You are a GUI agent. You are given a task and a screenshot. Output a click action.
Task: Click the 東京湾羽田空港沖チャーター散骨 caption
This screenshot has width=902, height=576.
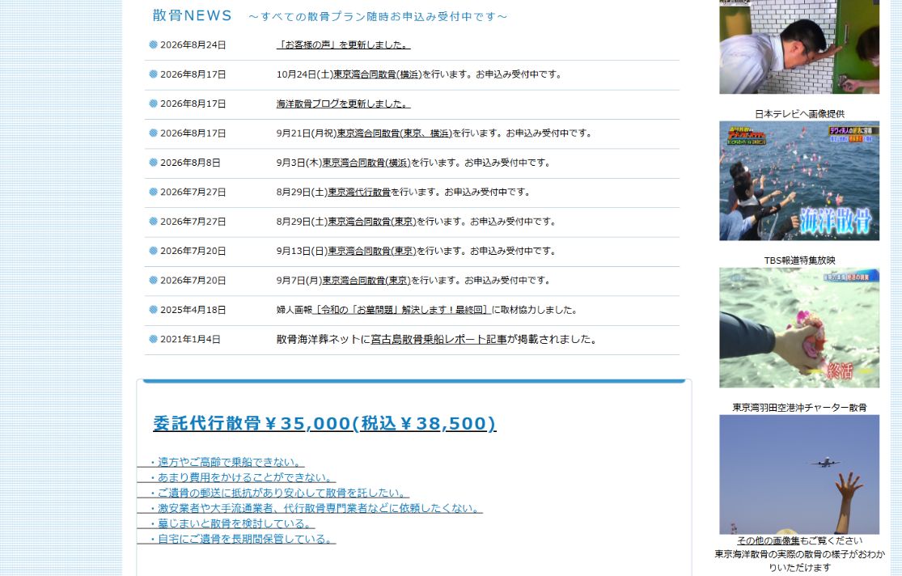pyautogui.click(x=799, y=408)
